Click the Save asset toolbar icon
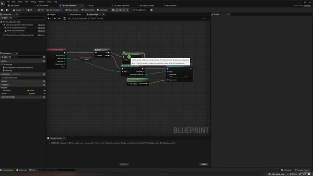 (x=2, y=10)
